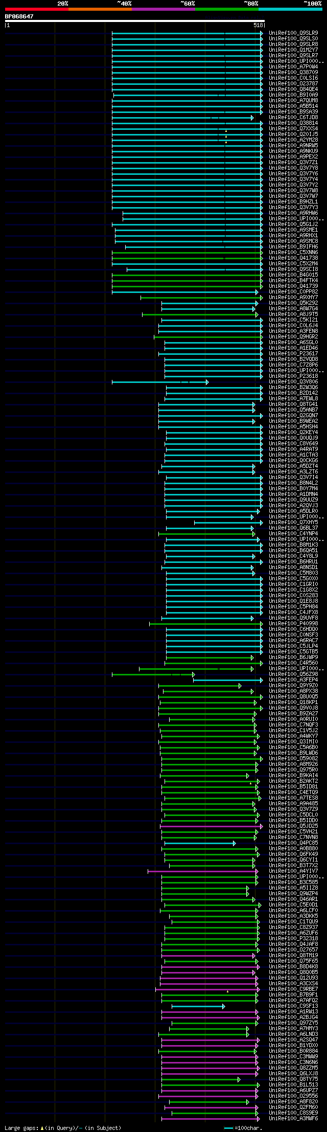Select hit label UniRef100_P23618
Viewport: 327px width, 1132px height.
click(293, 376)
